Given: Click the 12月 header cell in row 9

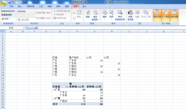Looking at the screenshot, I should tap(112, 57).
